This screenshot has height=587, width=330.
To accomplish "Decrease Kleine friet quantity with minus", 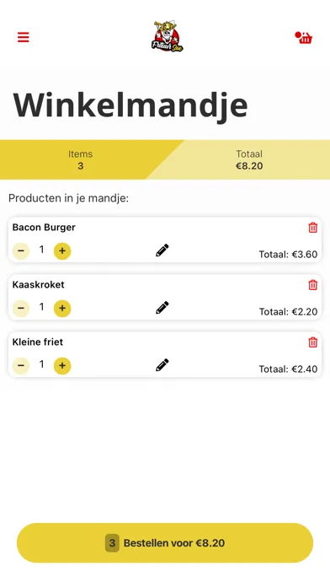I will pyautogui.click(x=21, y=366).
